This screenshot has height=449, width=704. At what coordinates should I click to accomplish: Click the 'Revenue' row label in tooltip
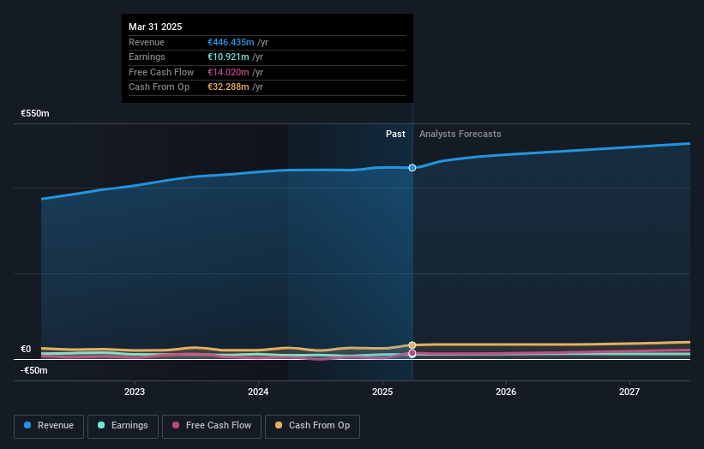147,42
